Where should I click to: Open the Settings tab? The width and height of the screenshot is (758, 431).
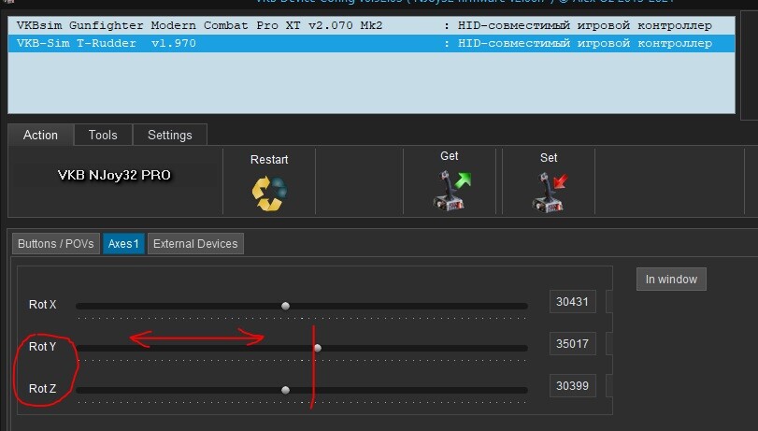(170, 135)
